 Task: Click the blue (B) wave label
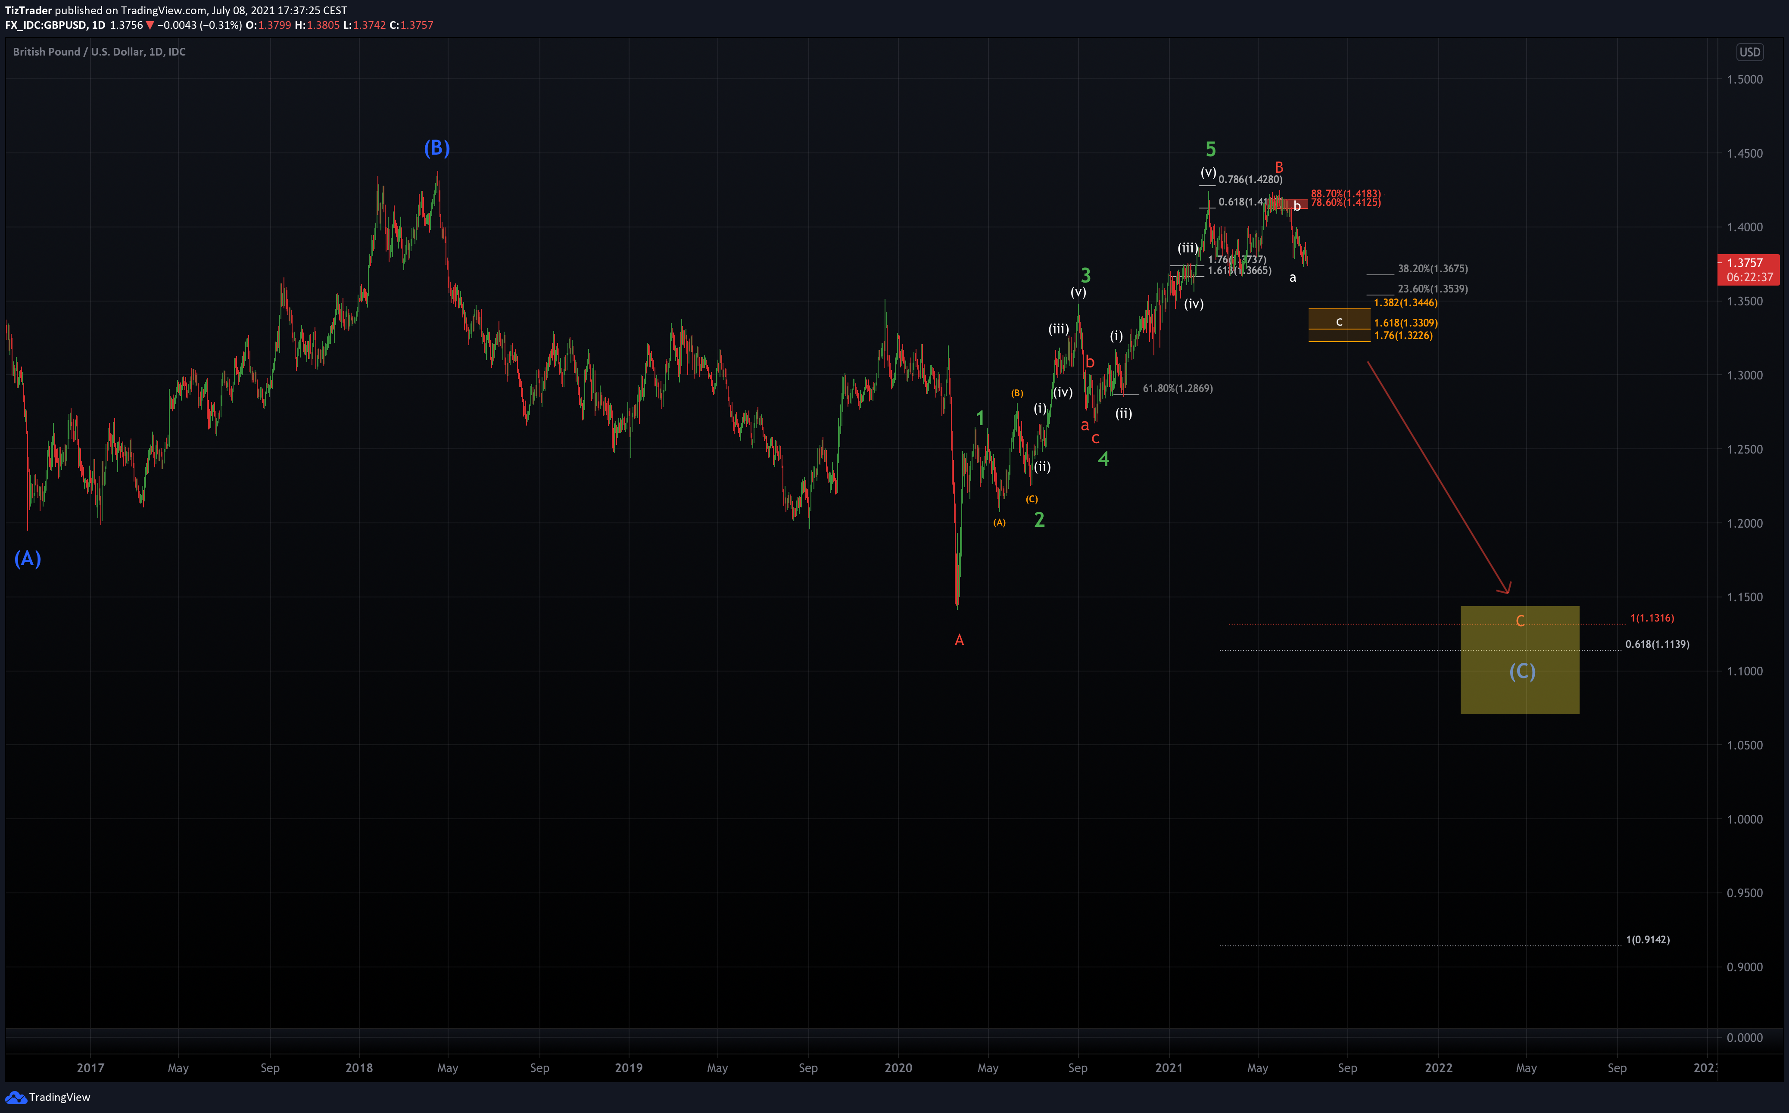pyautogui.click(x=436, y=148)
